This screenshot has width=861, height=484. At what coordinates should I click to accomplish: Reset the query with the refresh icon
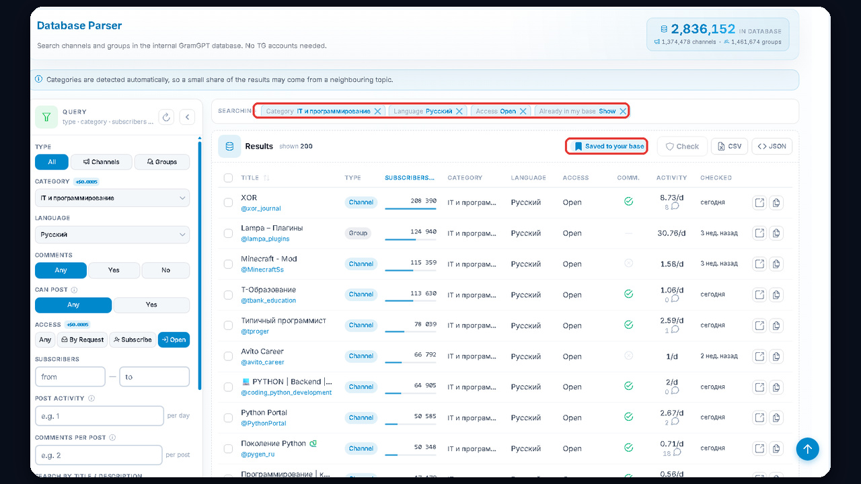click(x=166, y=117)
